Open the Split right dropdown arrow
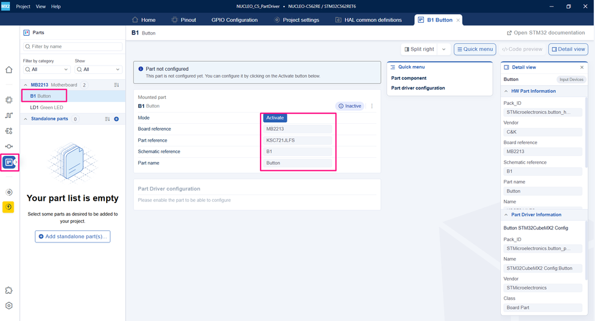 444,49
